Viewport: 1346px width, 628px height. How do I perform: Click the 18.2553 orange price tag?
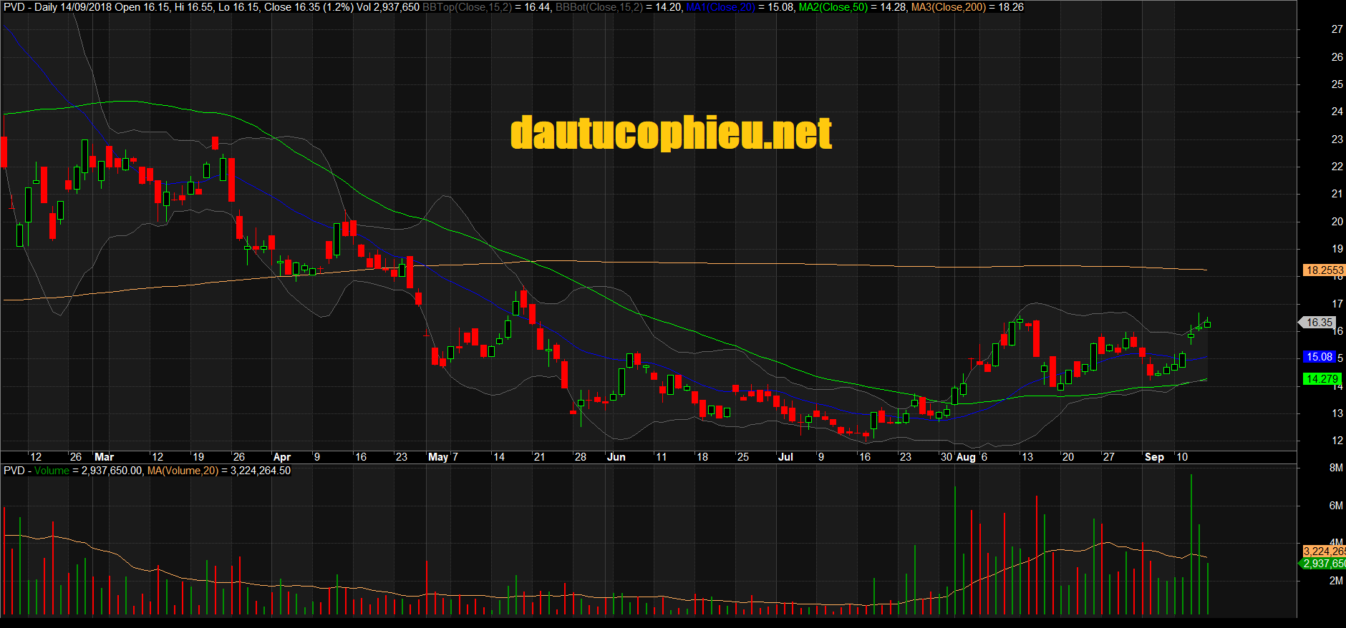pyautogui.click(x=1324, y=270)
